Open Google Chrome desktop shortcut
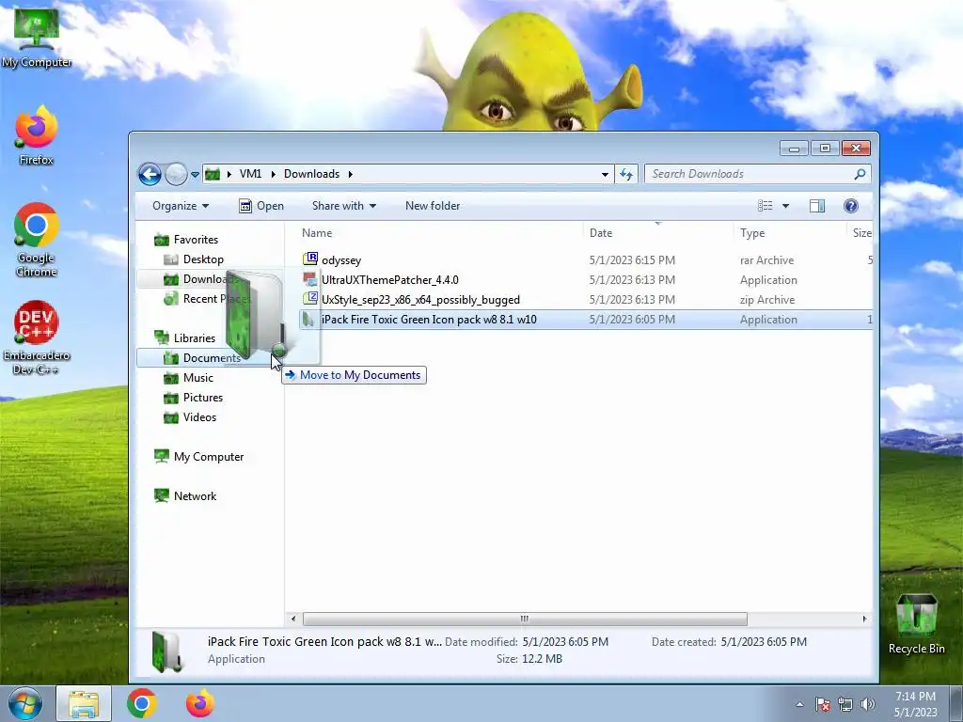Screen dimensions: 963x722 37,240
